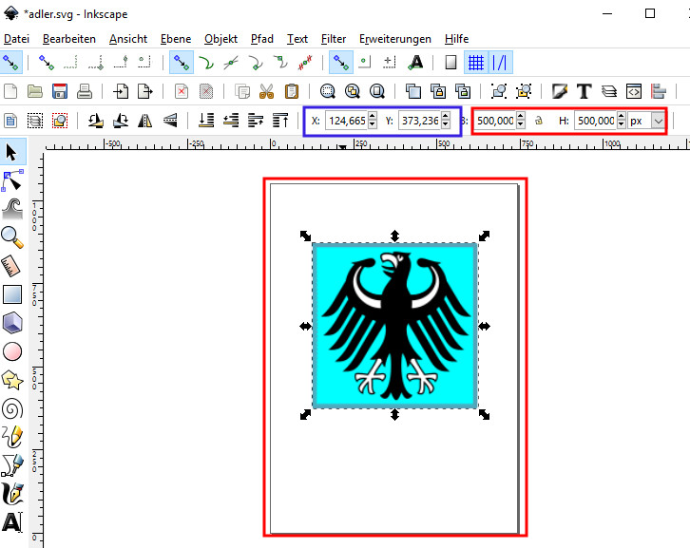Viewport: 690px width, 548px height.
Task: Select the Selector arrow tool
Action: (x=11, y=152)
